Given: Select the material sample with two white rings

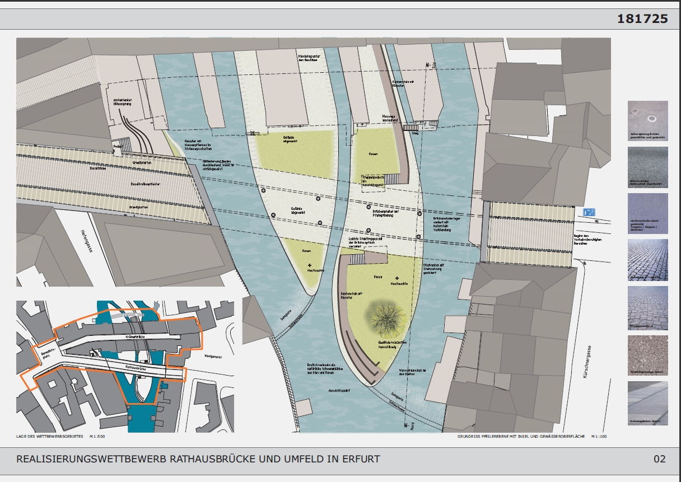Looking at the screenshot, I should tap(647, 121).
